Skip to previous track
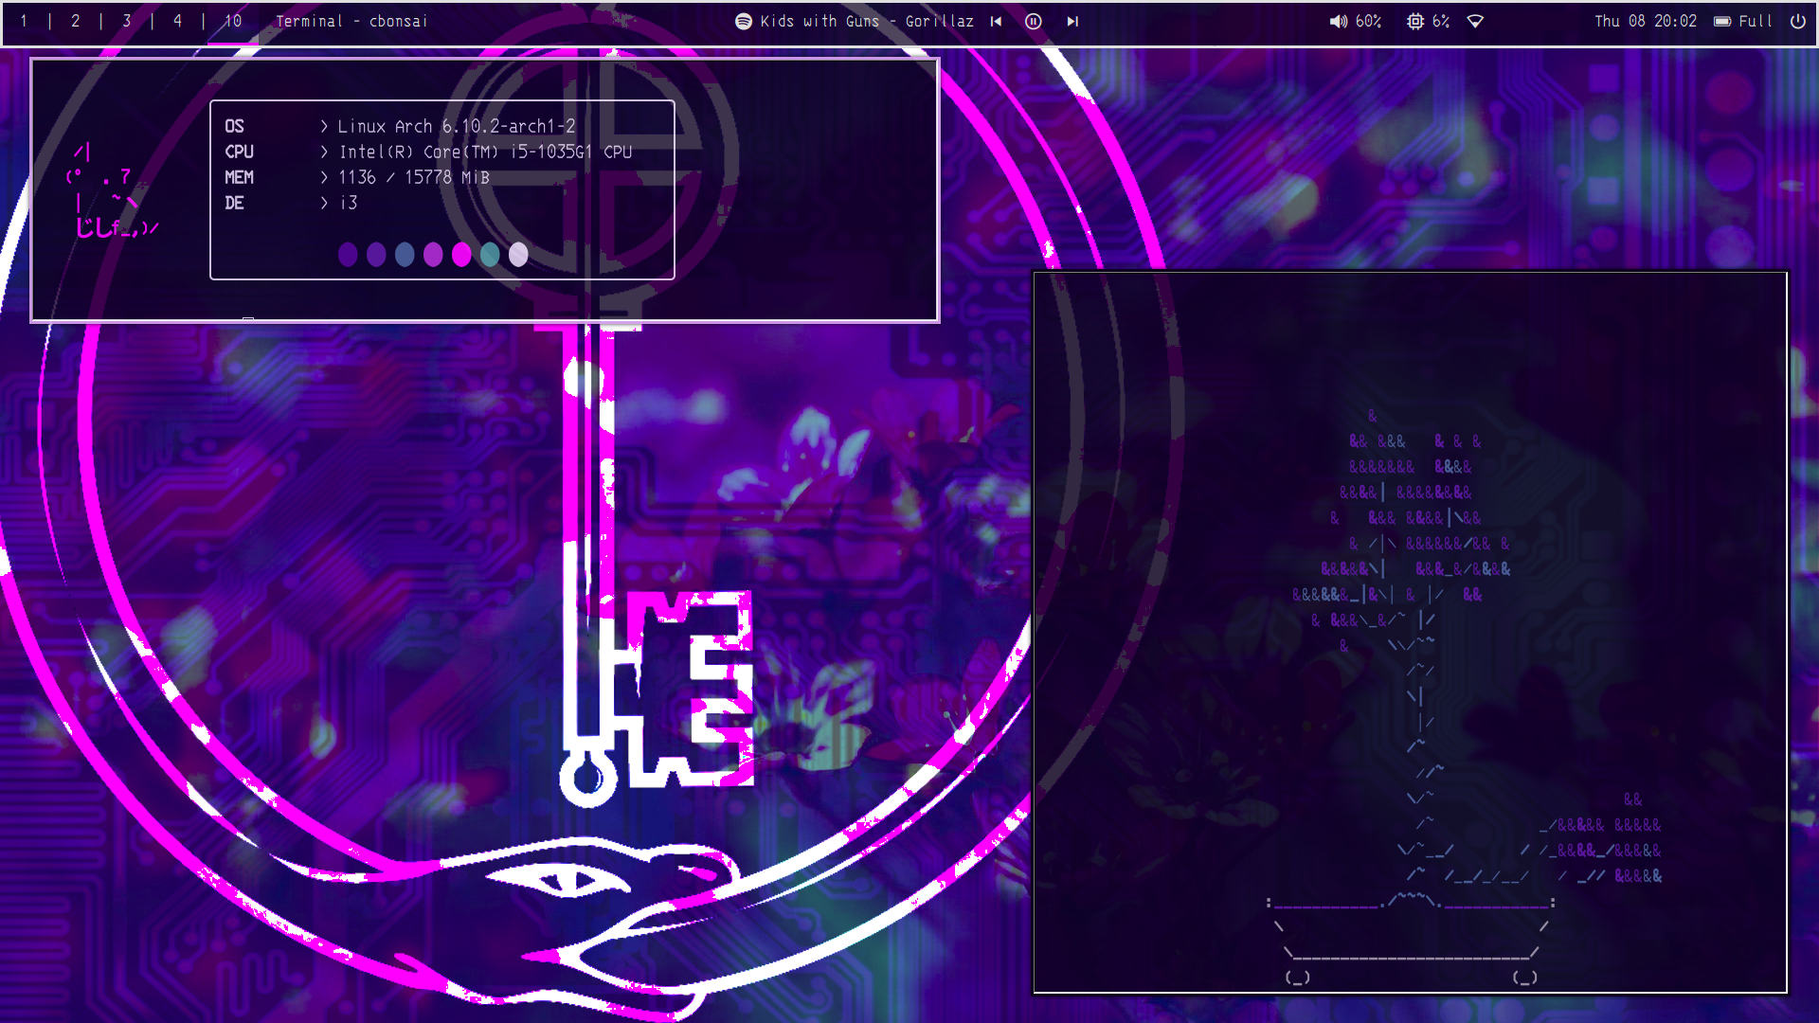Viewport: 1819px width, 1023px height. [996, 21]
